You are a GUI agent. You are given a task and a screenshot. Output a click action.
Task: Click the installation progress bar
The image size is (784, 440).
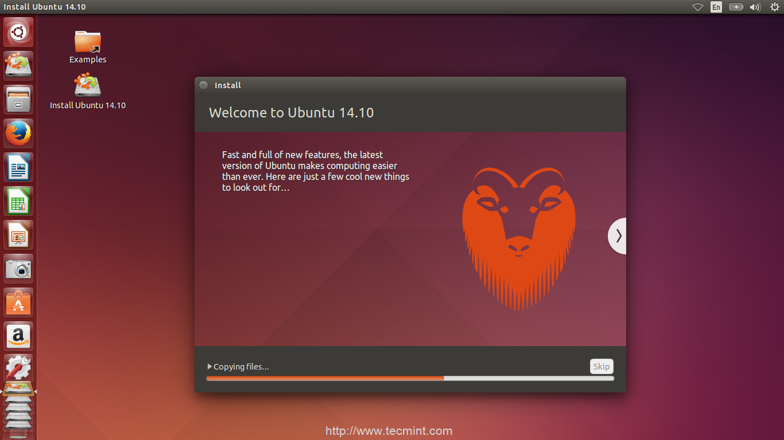[x=410, y=378]
